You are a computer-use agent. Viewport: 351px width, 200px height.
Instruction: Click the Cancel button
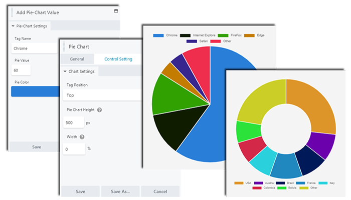[x=160, y=191]
